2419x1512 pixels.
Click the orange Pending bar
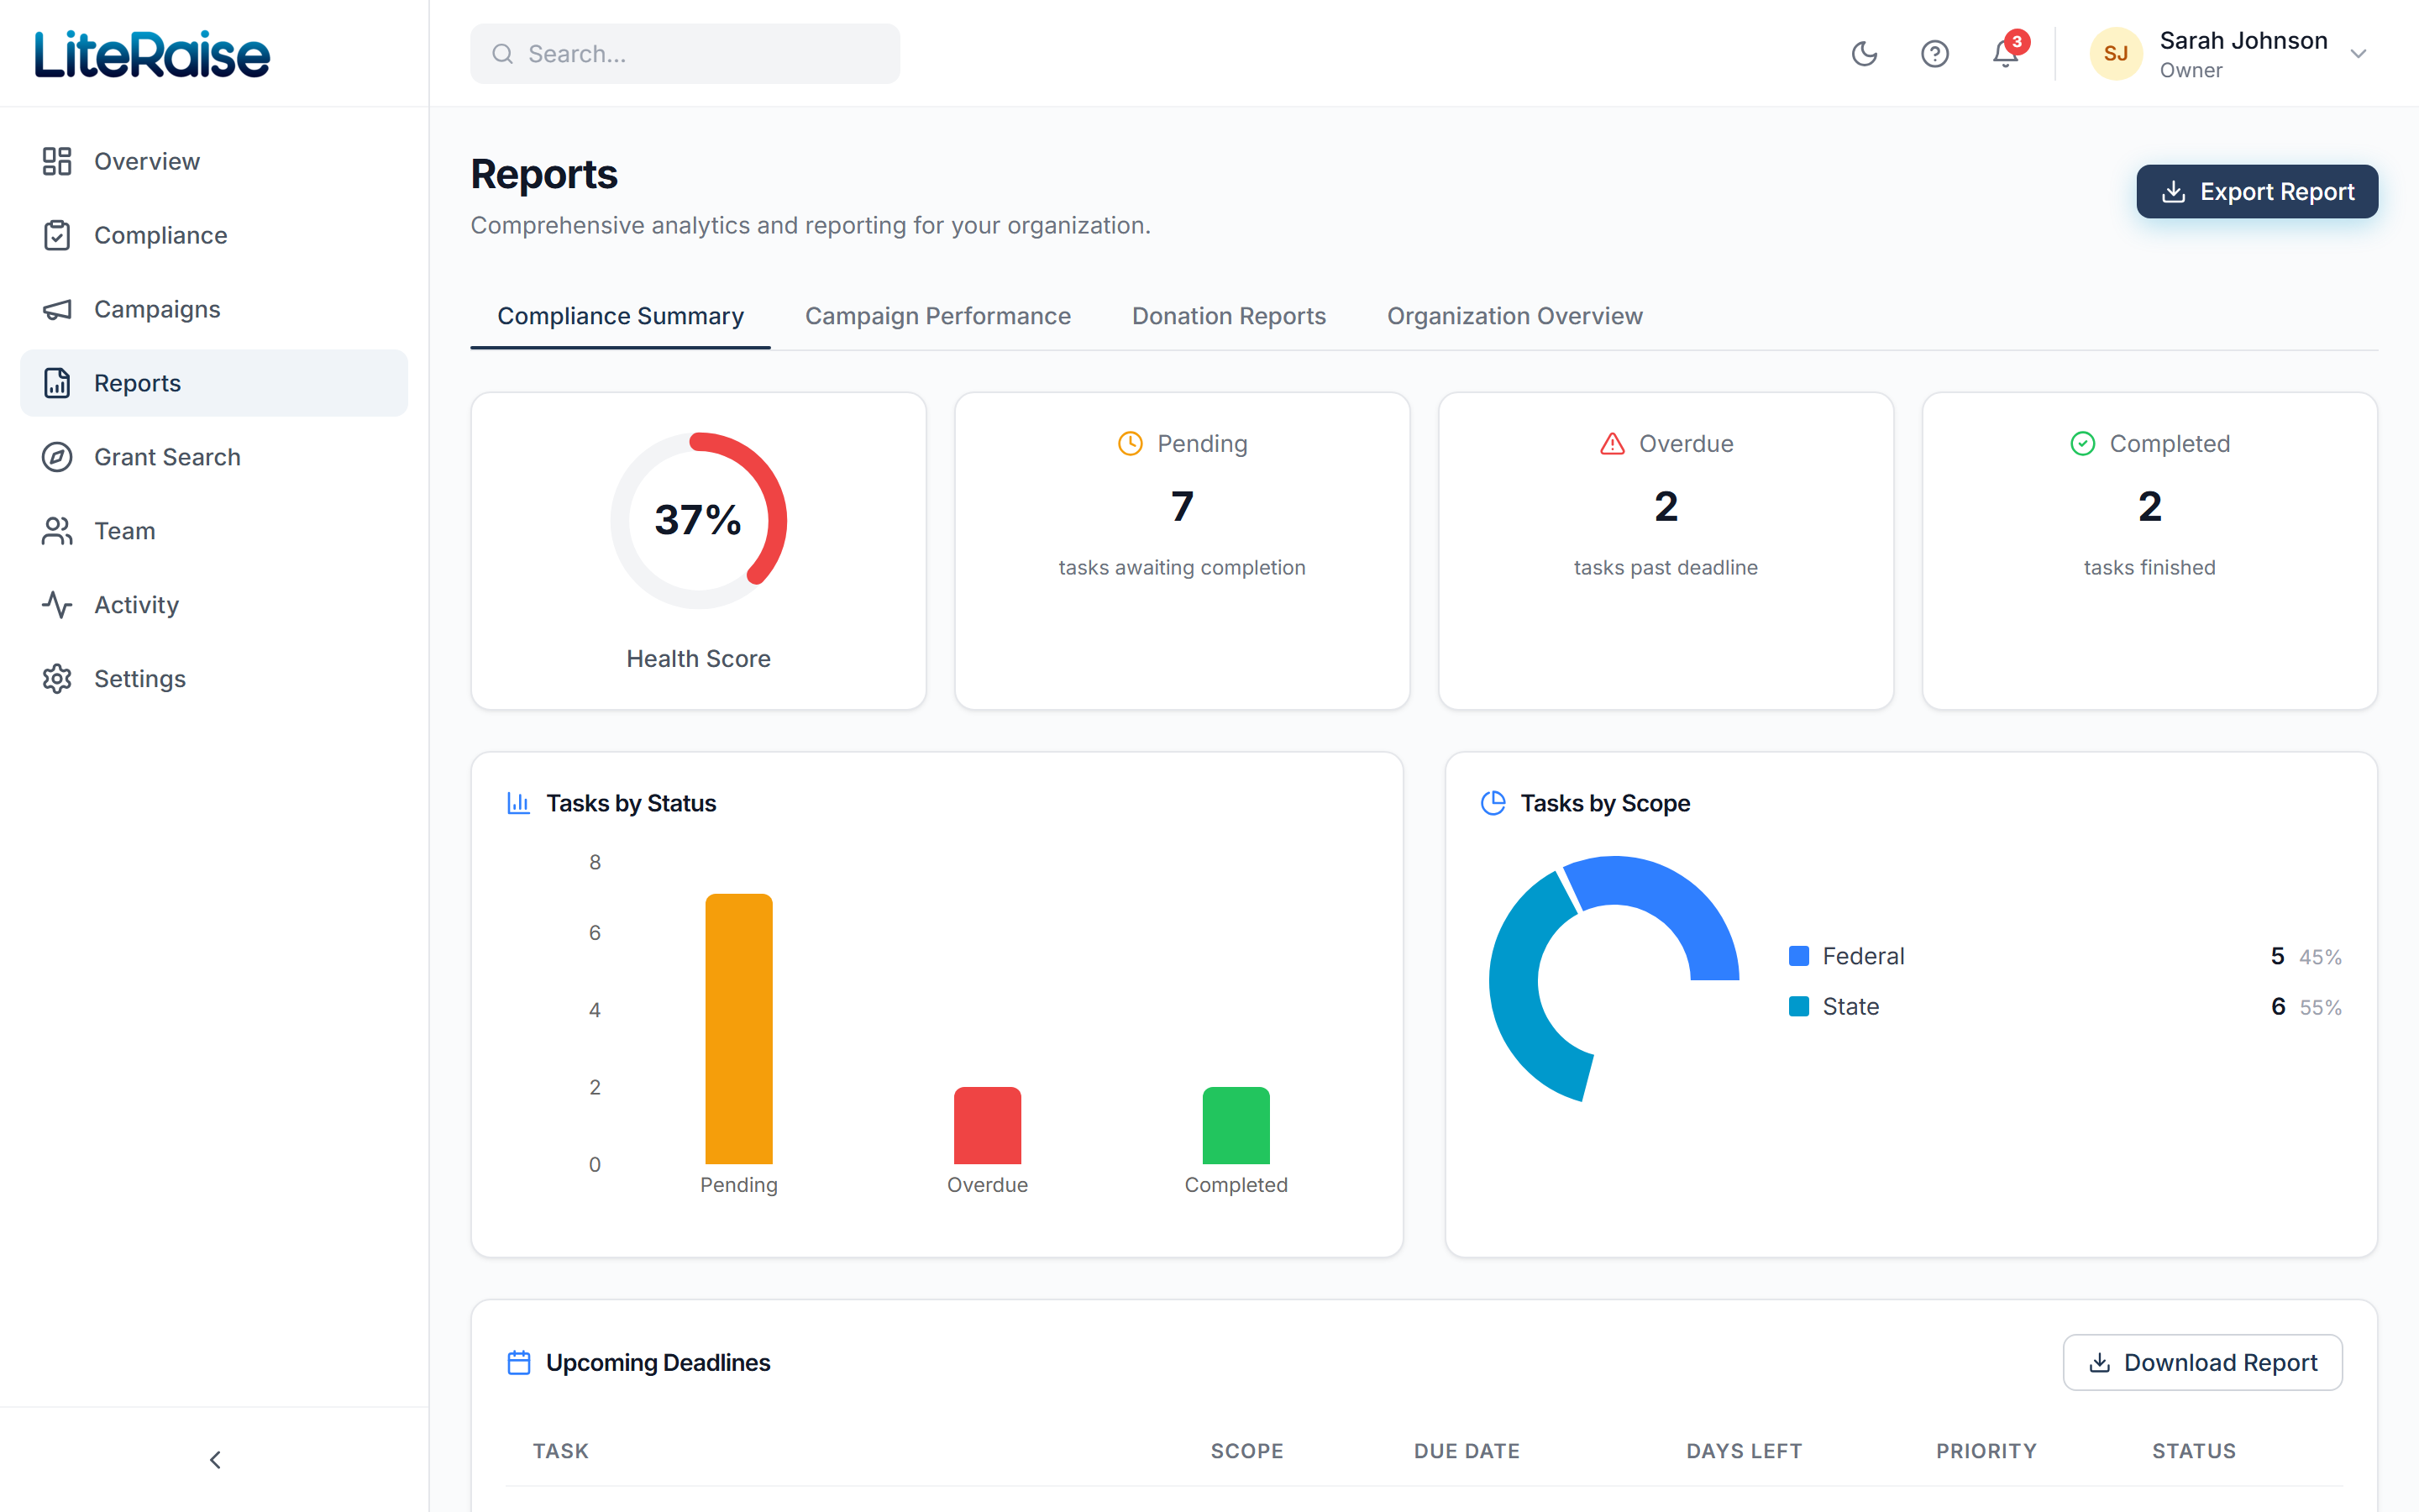738,1029
